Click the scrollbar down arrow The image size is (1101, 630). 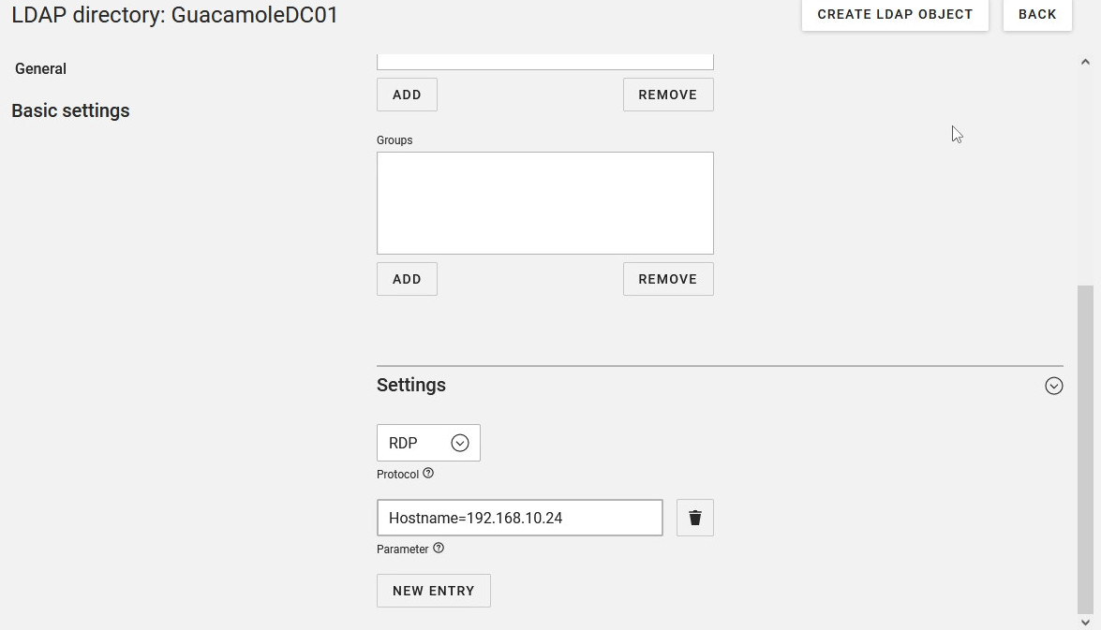[1085, 622]
